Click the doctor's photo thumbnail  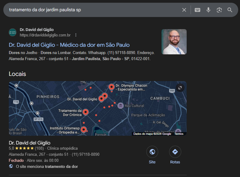pyautogui.click(x=174, y=42)
